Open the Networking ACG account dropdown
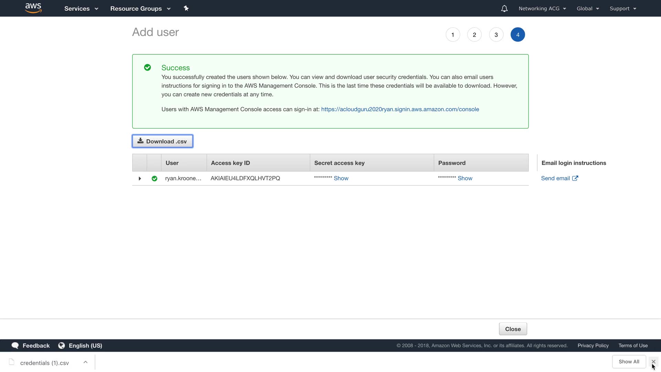The height and width of the screenshot is (372, 661). click(x=542, y=9)
